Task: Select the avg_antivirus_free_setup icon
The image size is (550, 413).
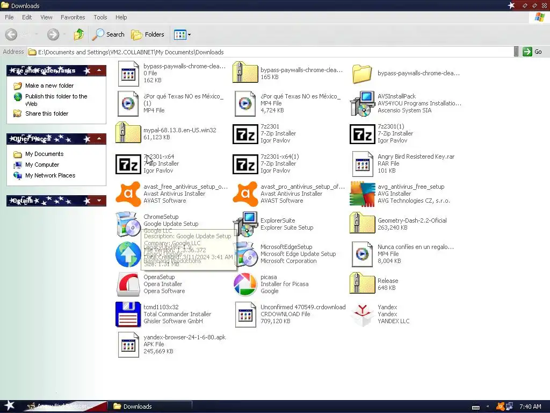Action: click(x=363, y=194)
